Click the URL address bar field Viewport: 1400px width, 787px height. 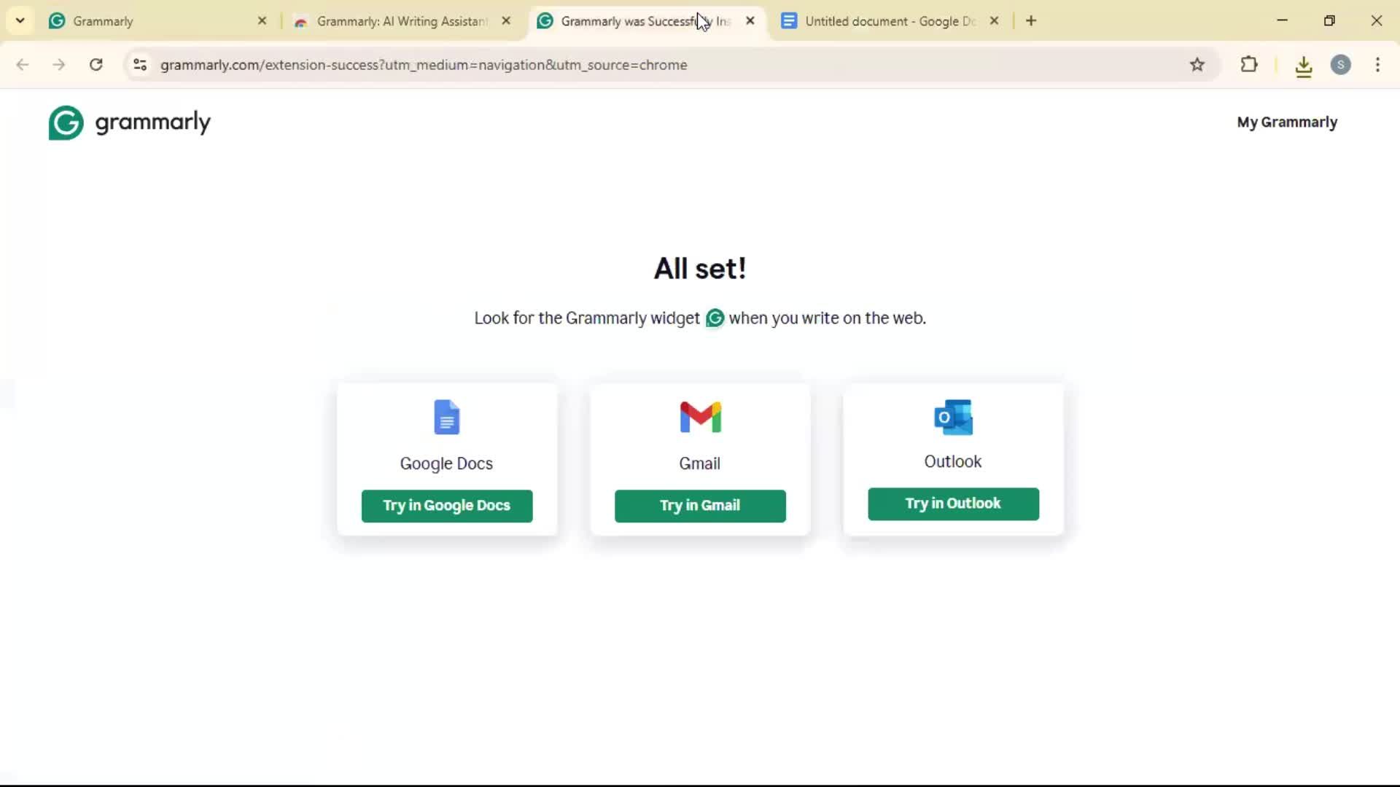[x=656, y=65]
